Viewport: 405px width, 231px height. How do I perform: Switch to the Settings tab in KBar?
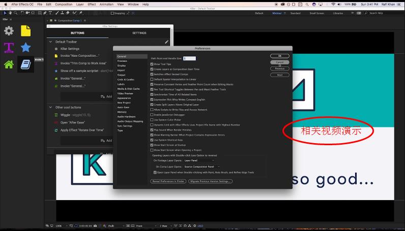point(139,33)
